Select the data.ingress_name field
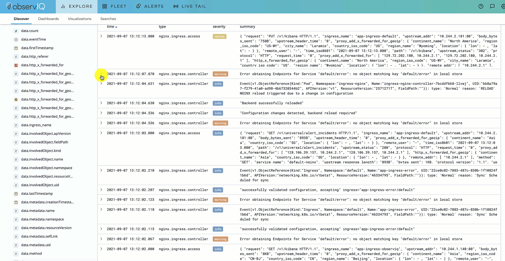505x261 pixels. 36,125
